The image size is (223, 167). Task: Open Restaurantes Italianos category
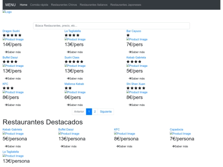(93, 5)
